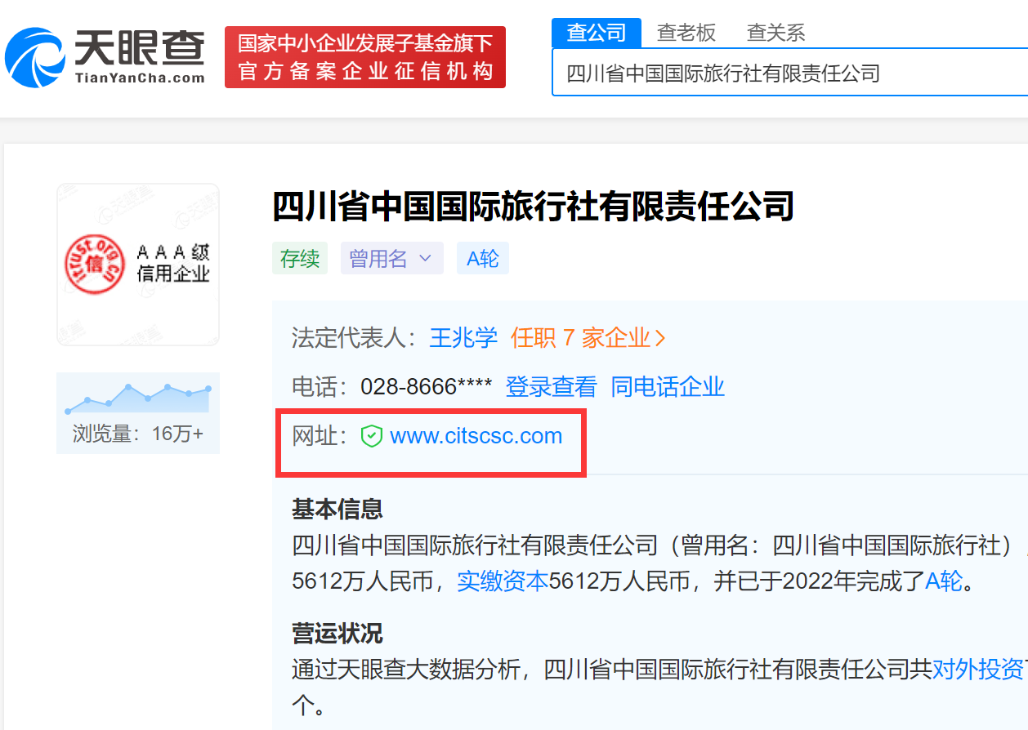1028x730 pixels.
Task: Switch to the 查老板 tab
Action: [686, 33]
